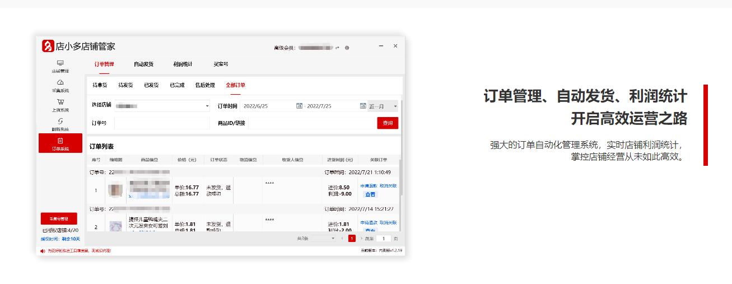
Task: Go to next page arrow in pagination
Action: click(361, 238)
